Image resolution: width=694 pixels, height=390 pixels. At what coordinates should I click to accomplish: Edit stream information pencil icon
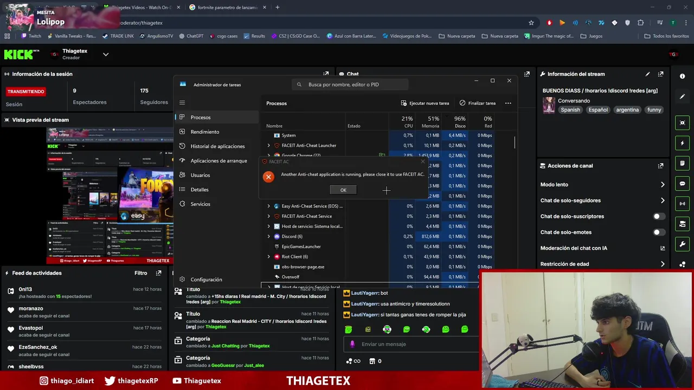click(647, 74)
